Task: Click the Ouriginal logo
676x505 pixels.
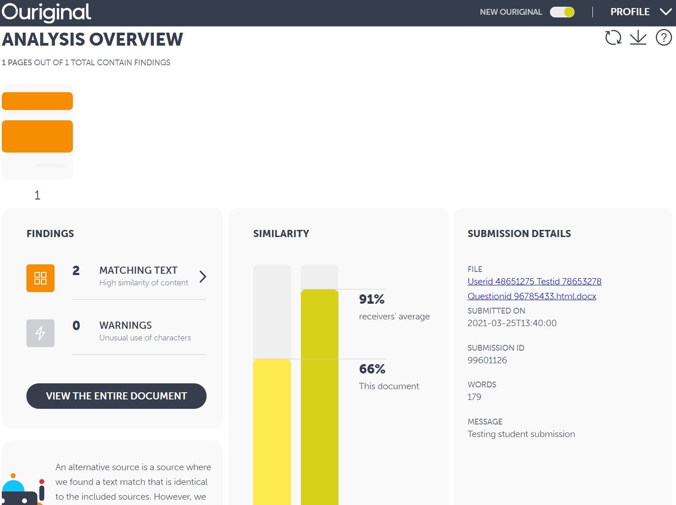Action: (x=46, y=12)
